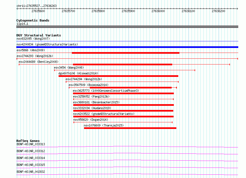Viewport: 246px width, 178px height.
Task: Open variant esv2744293 (Wong2012b)
Action: click(x=35, y=56)
